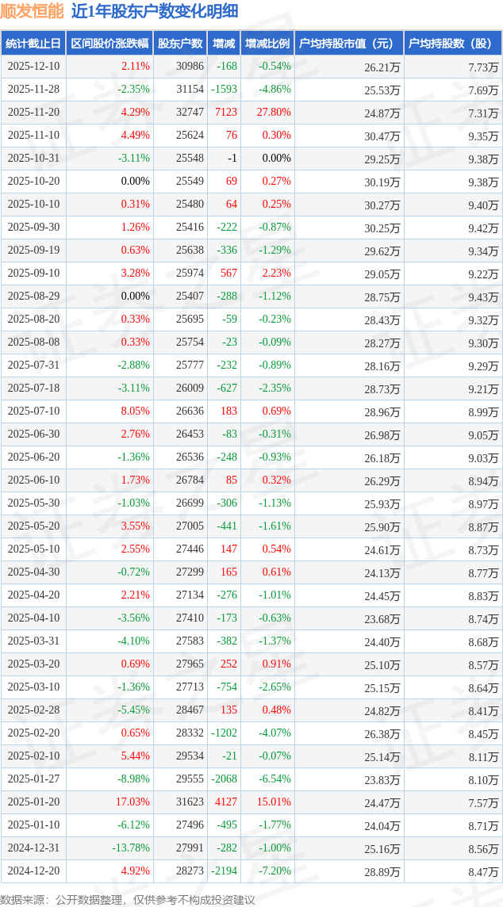
Task: Click the 户均持股数（股） column header
Action: (452, 44)
